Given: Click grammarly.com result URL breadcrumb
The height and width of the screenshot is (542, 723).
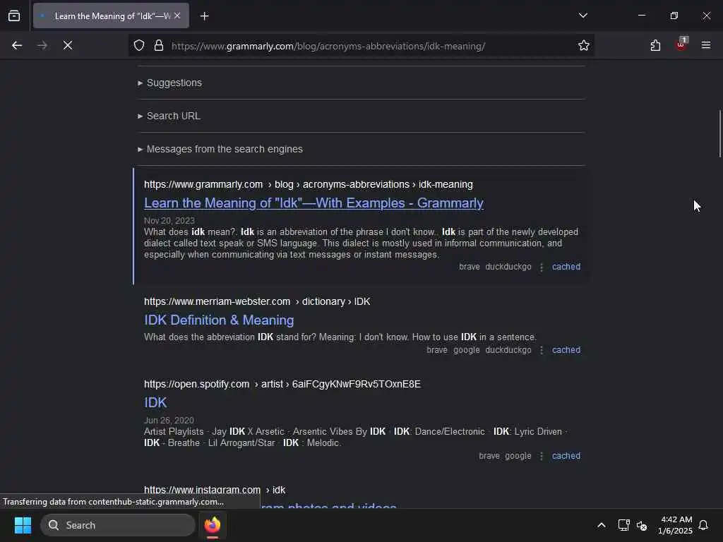Looking at the screenshot, I should point(308,184).
